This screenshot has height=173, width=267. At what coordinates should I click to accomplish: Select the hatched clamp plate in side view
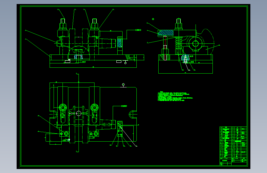(165, 33)
